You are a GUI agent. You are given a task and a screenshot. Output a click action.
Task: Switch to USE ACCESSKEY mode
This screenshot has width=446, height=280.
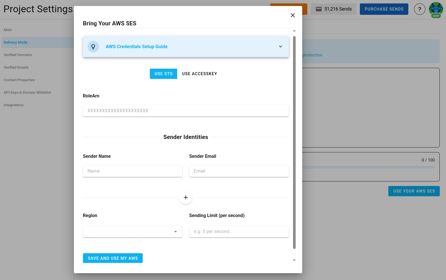coord(199,73)
